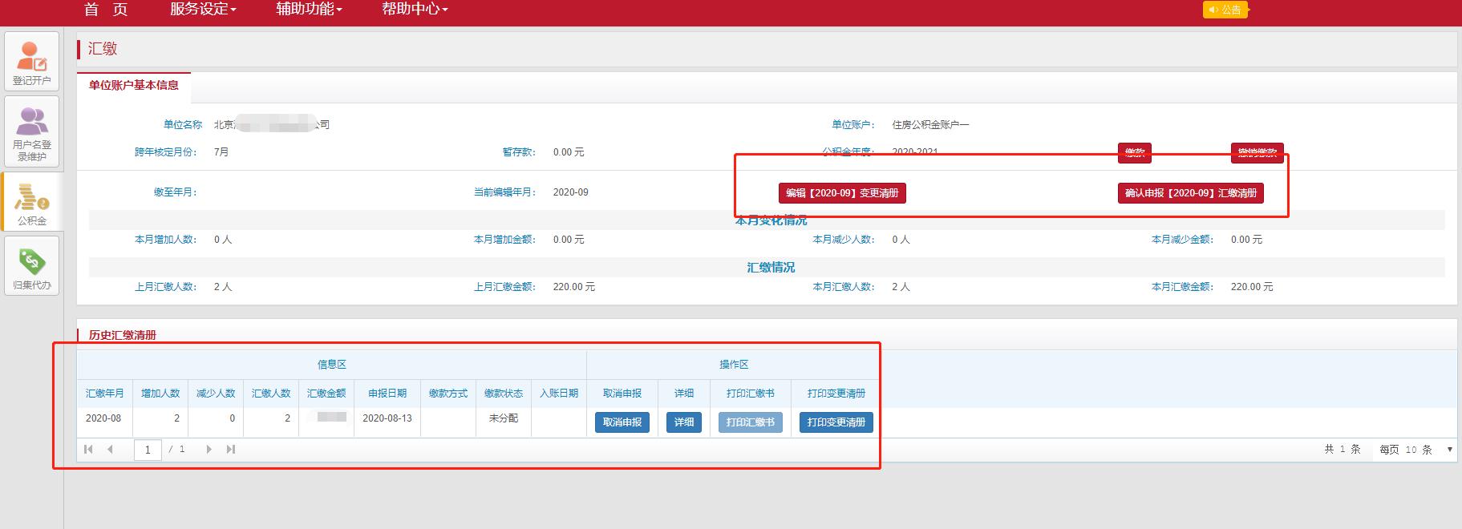Open the 登记开户 sidebar icon
Screen dimensions: 1462x529
point(32,60)
